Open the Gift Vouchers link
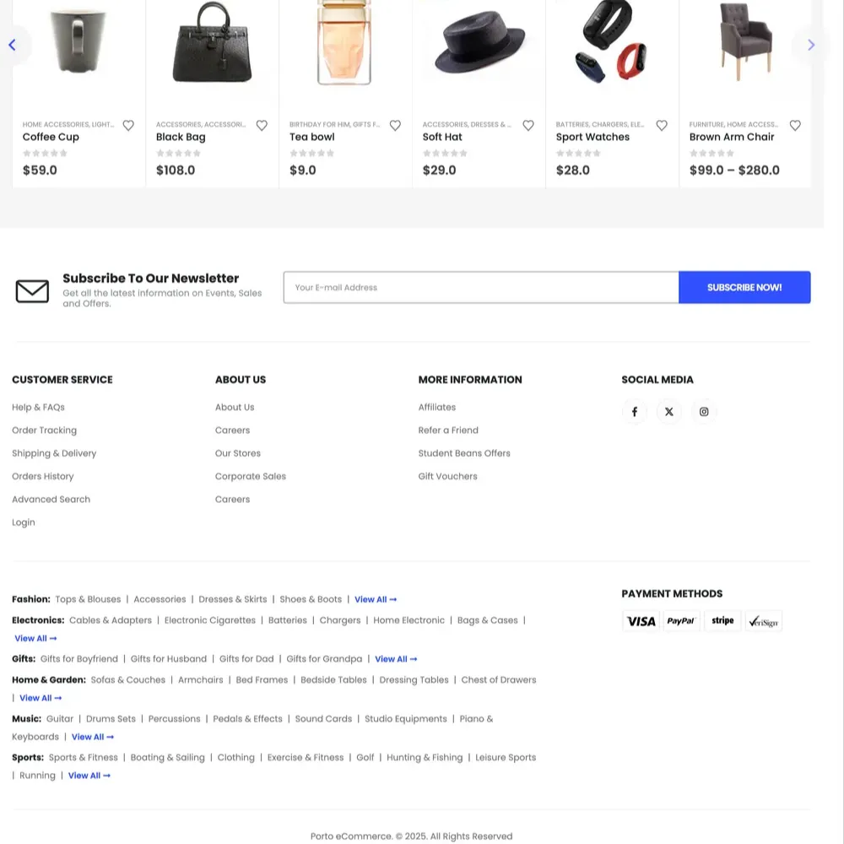 (x=448, y=476)
